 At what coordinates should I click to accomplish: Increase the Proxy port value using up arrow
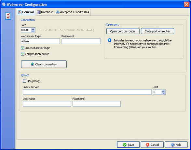[x=163, y=91]
